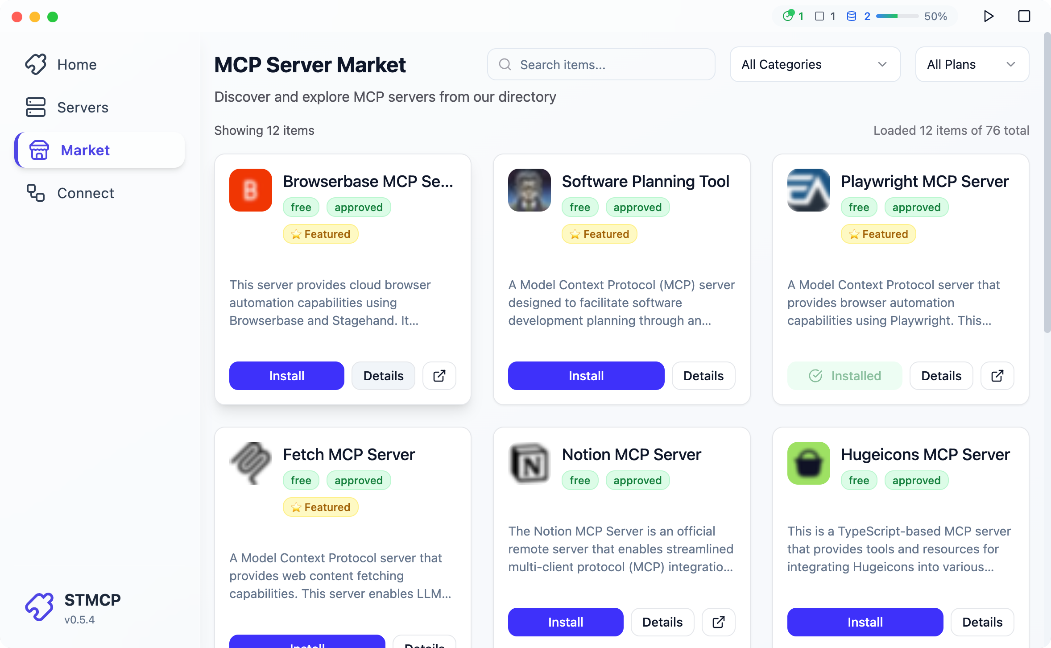Expand the All Categories dropdown
Screen dimensions: 1051x648
(x=815, y=64)
